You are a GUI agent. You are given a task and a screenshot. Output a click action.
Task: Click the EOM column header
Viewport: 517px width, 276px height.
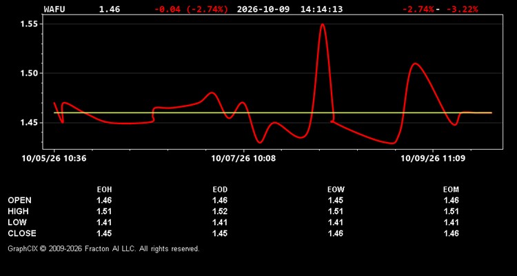click(x=451, y=190)
